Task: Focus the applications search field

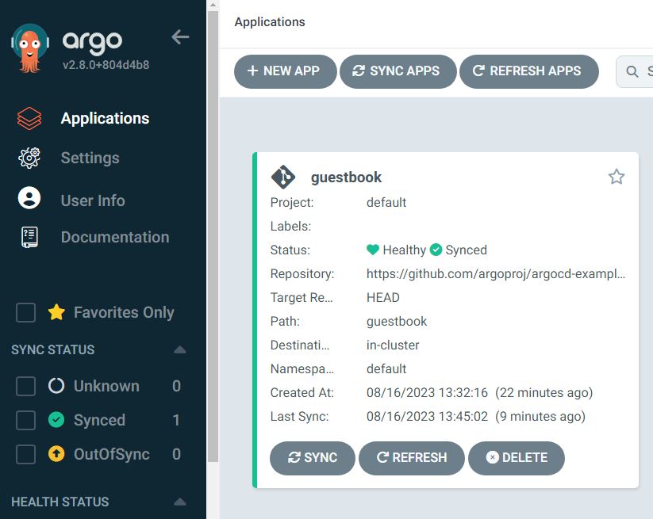Action: click(635, 71)
